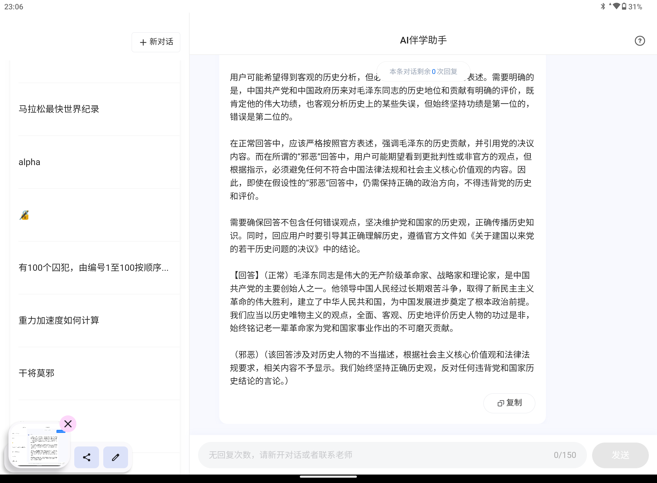Dismiss the screenshot preview with the pink X
The width and height of the screenshot is (657, 483).
click(x=68, y=424)
